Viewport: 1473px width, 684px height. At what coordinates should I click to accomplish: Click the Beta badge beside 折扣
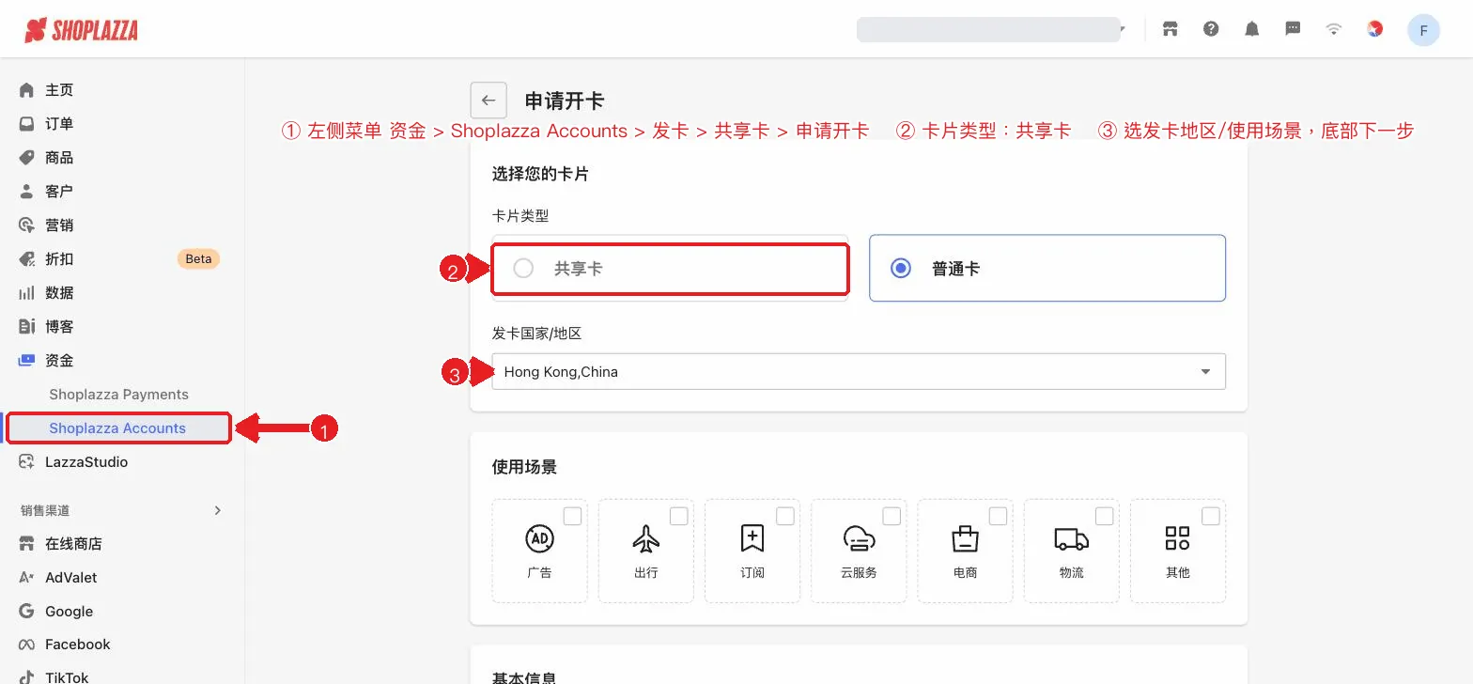coord(198,259)
